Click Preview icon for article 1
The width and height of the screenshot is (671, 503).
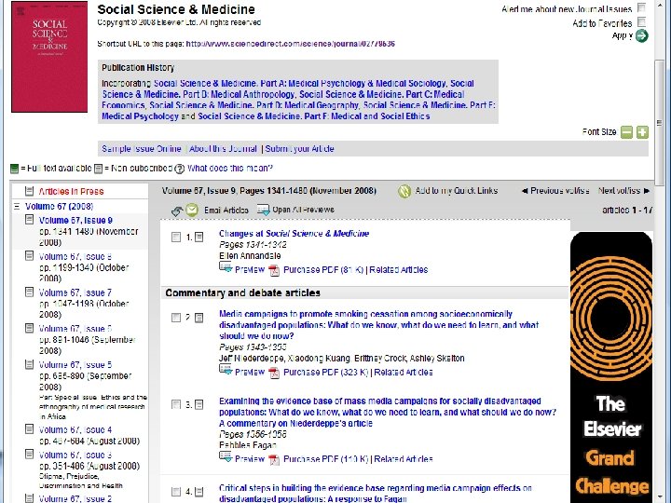point(226,268)
